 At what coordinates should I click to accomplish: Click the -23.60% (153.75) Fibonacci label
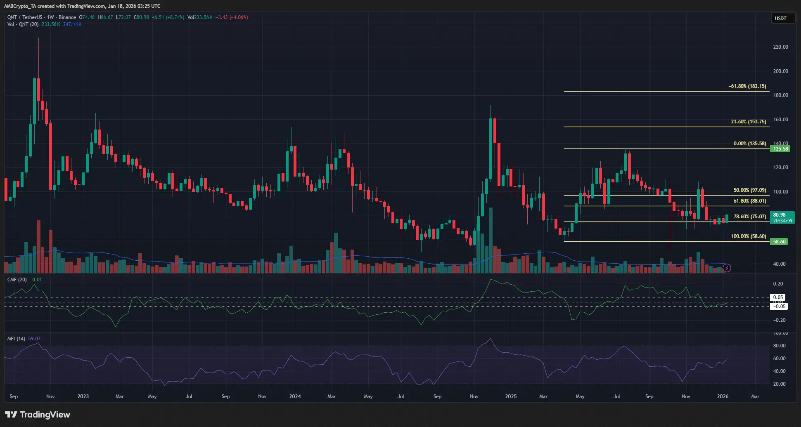coord(747,122)
